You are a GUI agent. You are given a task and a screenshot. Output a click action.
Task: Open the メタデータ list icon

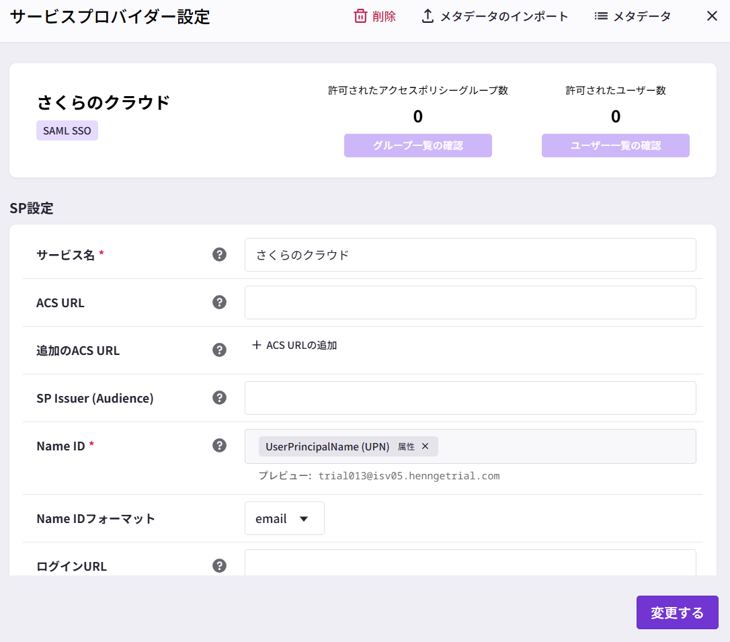click(x=601, y=16)
